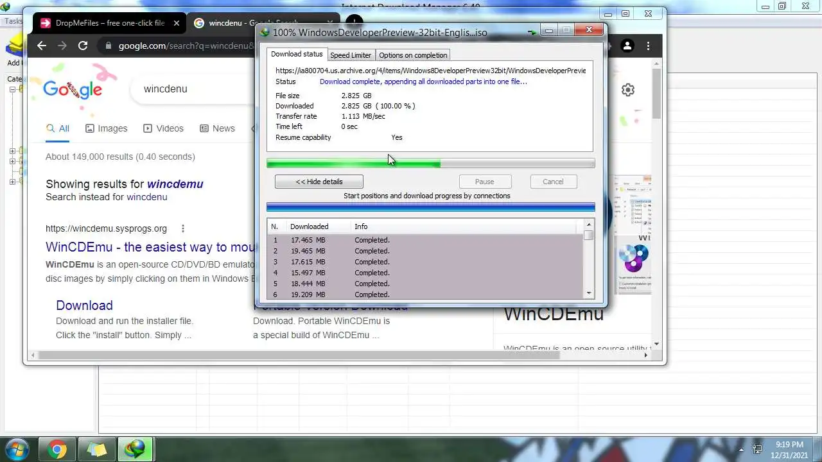Screen dimensions: 822x462
Task: Reload the Google search page
Action: 83,46
